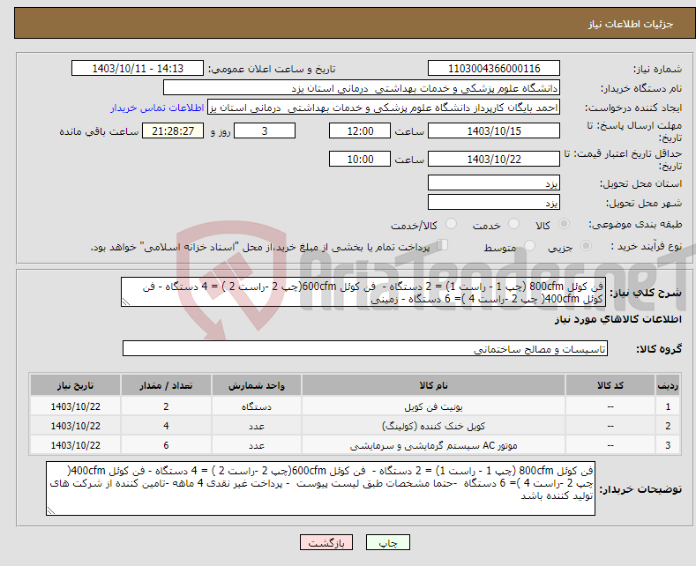Click the کد کالا column header
This screenshot has height=566, width=696.
point(610,385)
